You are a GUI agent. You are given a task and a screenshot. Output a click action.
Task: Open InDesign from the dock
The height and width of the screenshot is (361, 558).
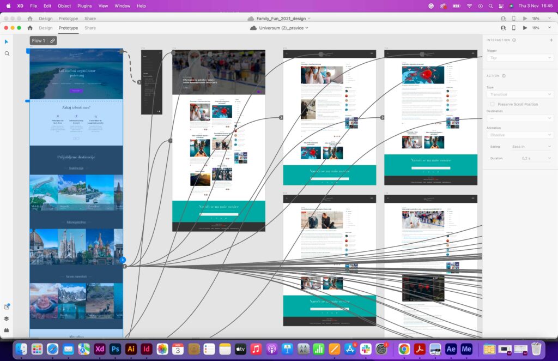click(146, 349)
